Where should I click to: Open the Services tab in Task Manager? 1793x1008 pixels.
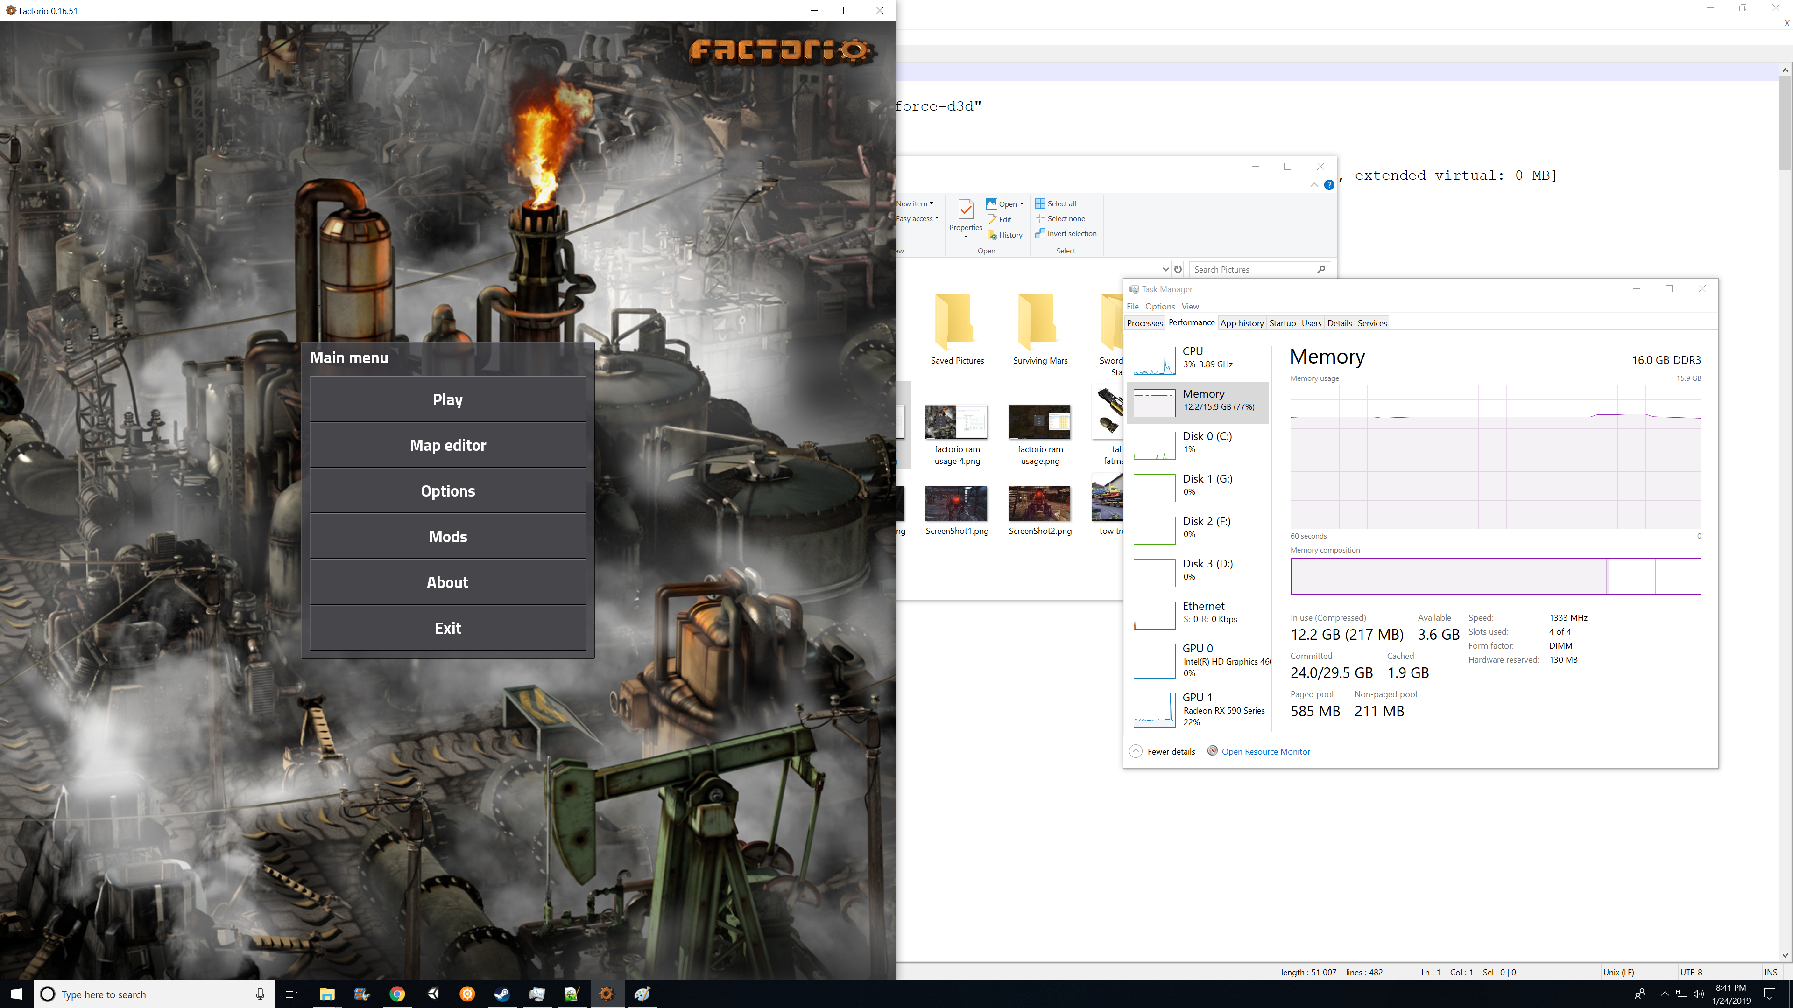point(1372,323)
